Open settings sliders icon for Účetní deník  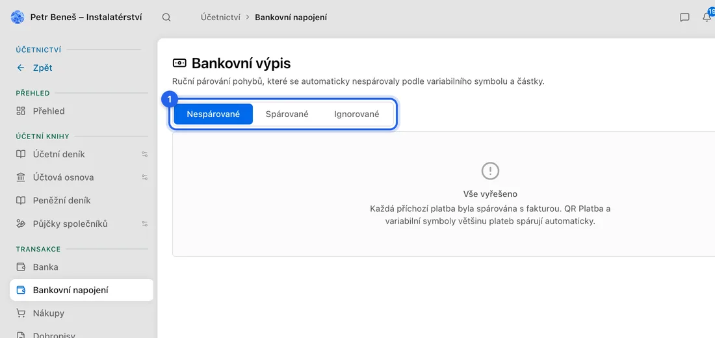click(144, 154)
